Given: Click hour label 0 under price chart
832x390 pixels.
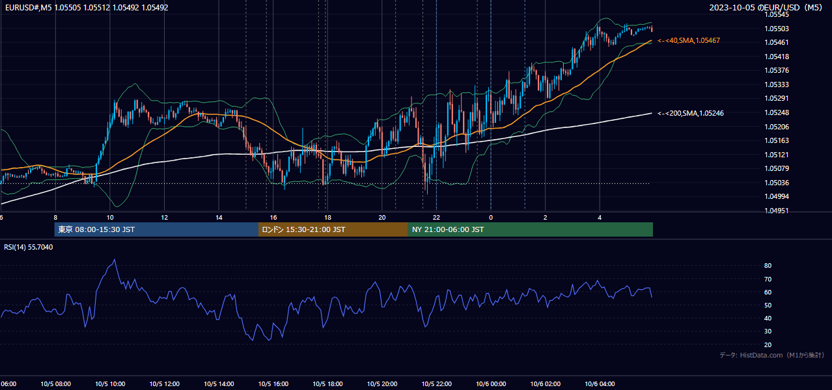Looking at the screenshot, I should tap(491, 217).
